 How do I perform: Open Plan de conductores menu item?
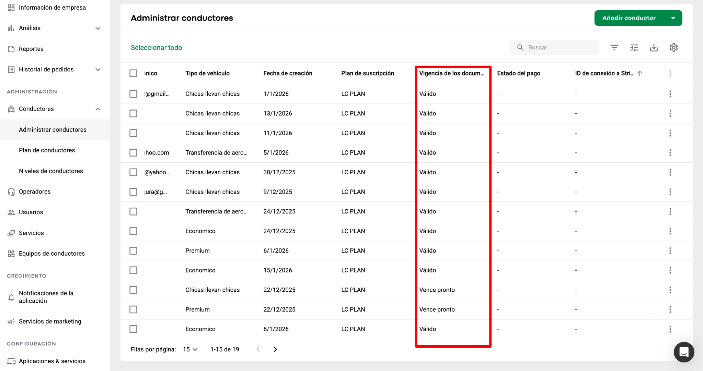pos(47,150)
